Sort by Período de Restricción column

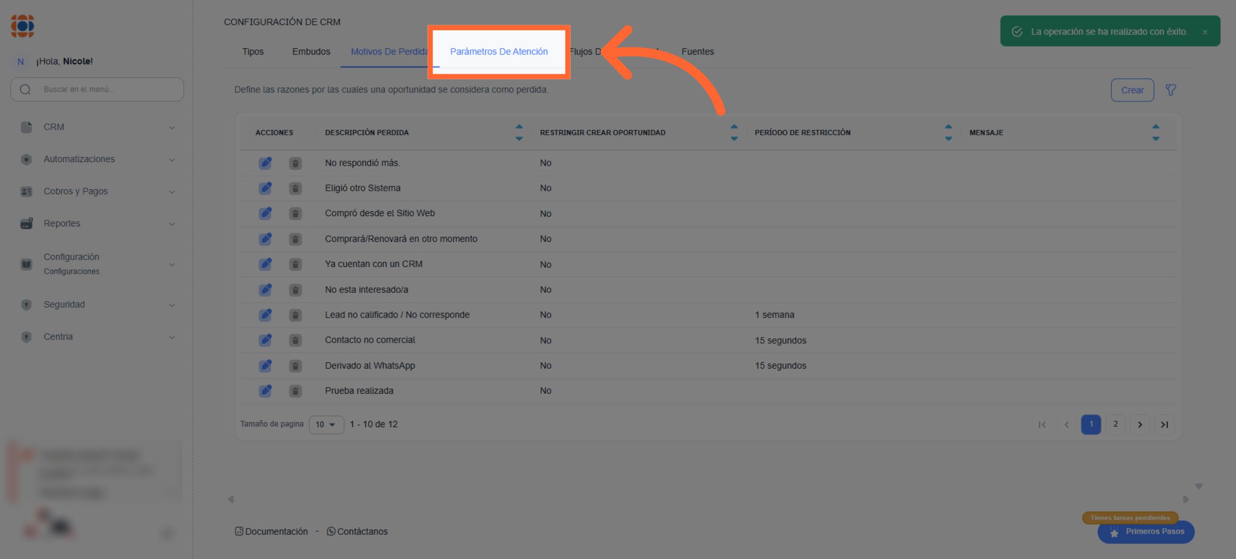coord(948,132)
